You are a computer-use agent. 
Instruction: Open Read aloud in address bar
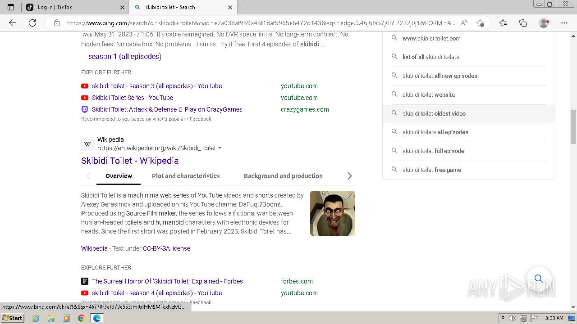[464, 23]
